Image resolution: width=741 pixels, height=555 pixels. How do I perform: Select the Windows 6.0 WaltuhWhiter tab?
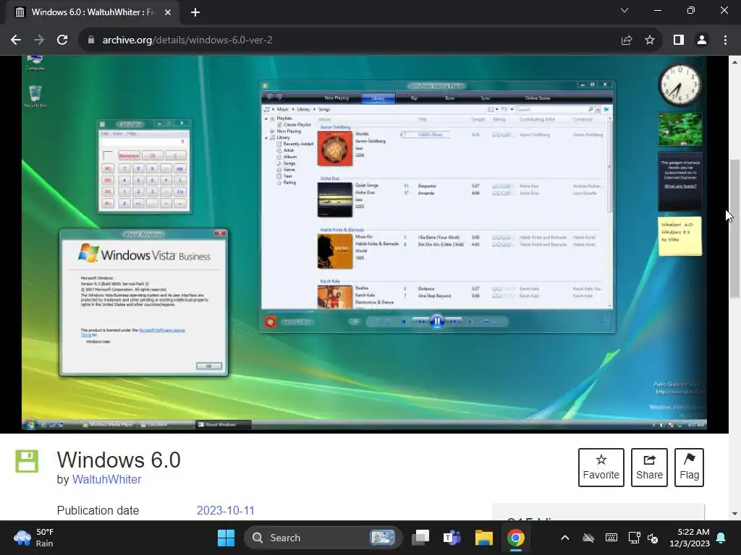(93, 12)
